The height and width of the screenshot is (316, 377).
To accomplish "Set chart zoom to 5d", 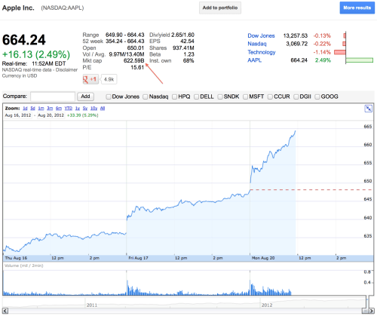I will [x=32, y=109].
